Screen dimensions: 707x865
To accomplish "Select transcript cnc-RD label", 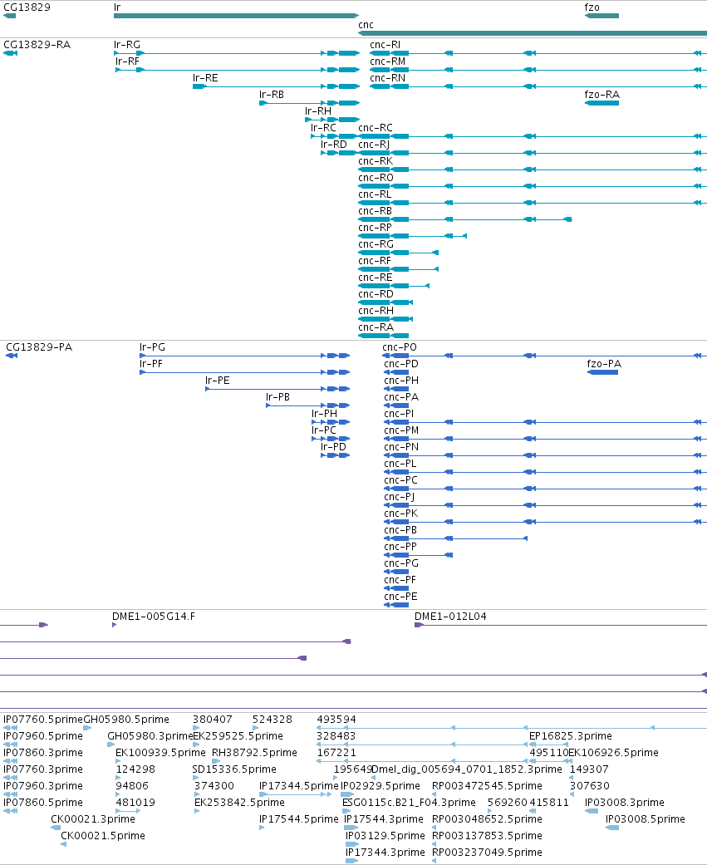I will 376,293.
